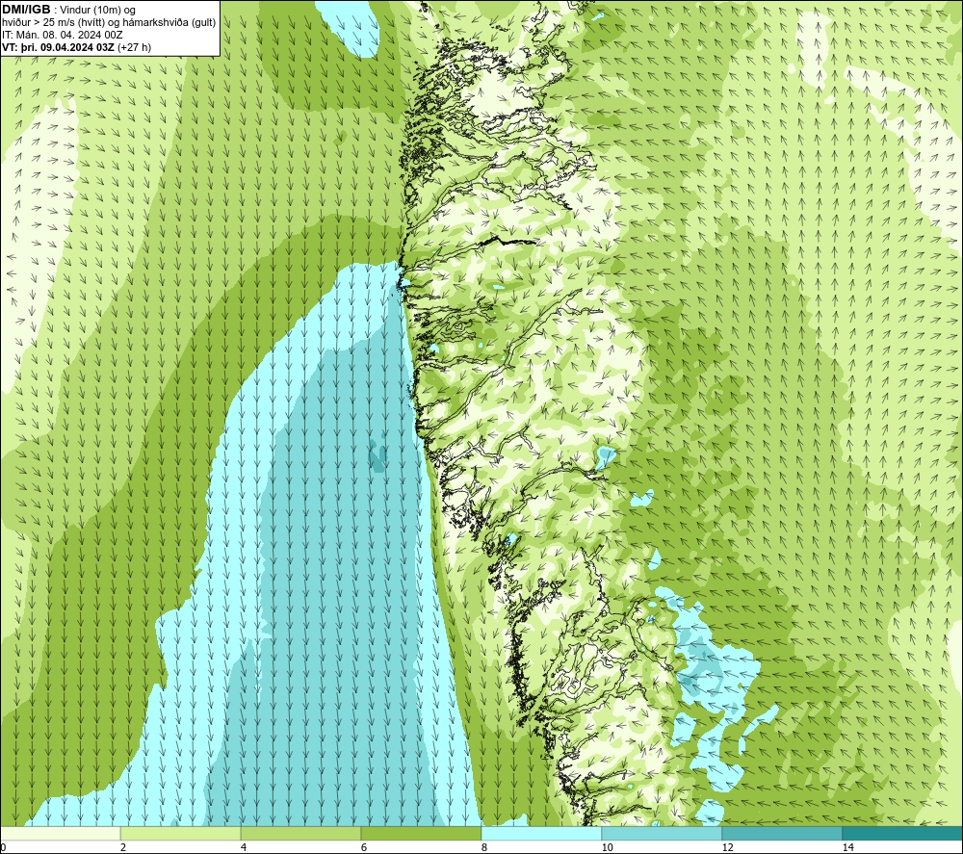This screenshot has height=854, width=963.
Task: Click the 2–4 m/s light green legend swatch
Action: tap(181, 833)
